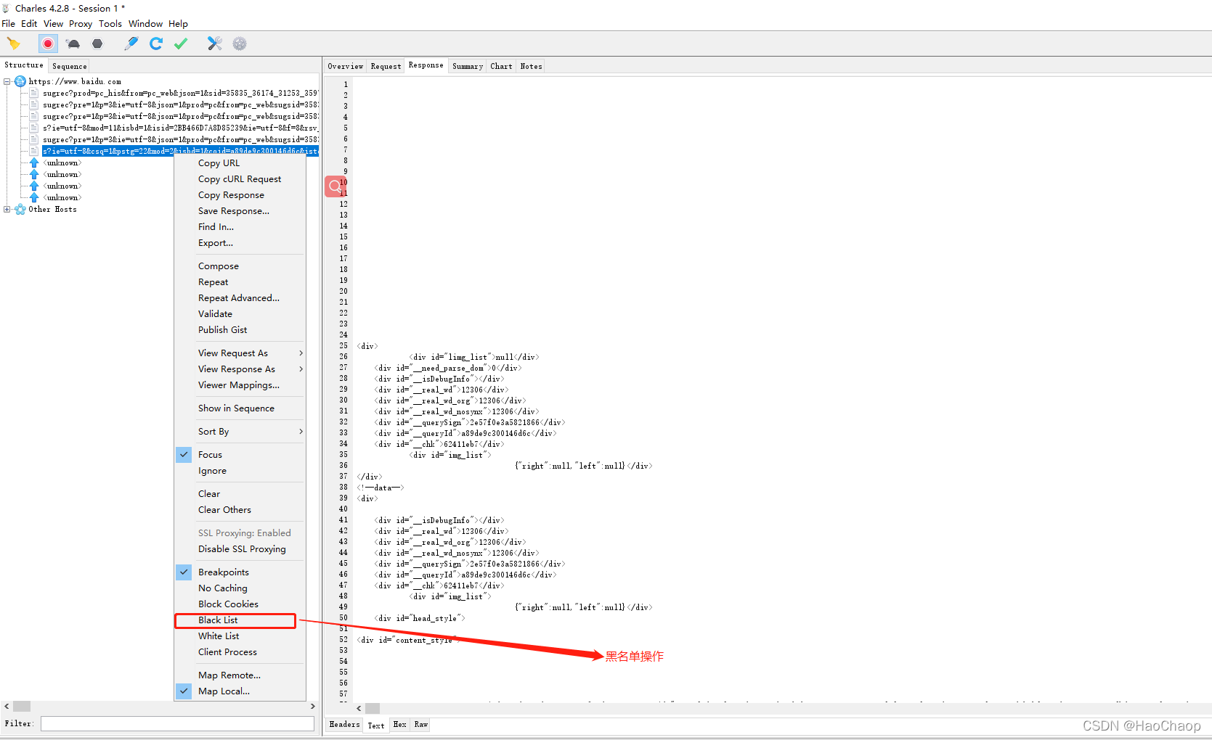
Task: Toggle the turtle throttling icon
Action: point(73,44)
